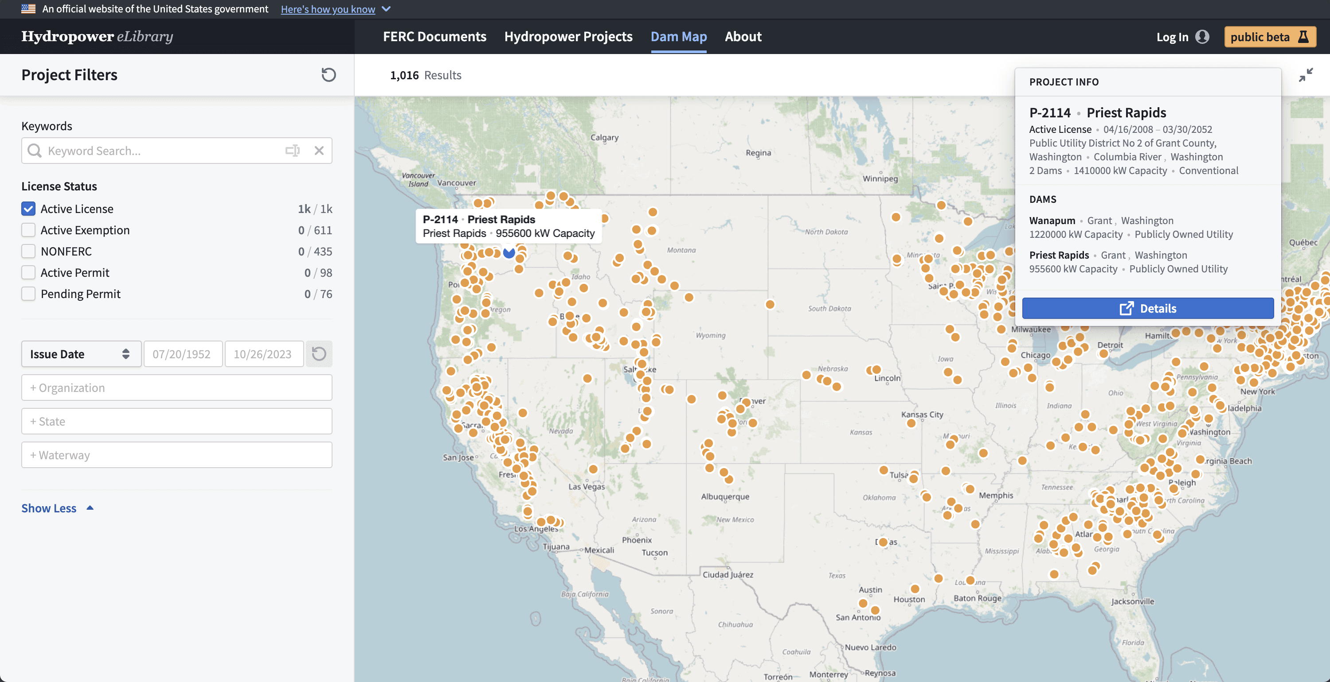Screen dimensions: 1330x682
Task: Click the text-cursor icon in keyword field
Action: 293,151
